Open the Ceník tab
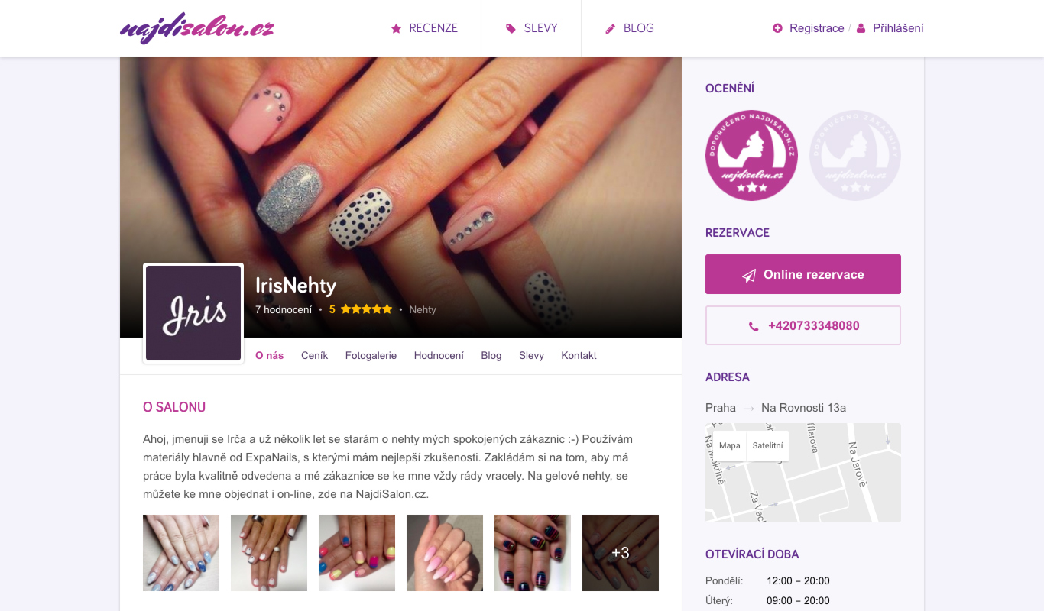The height and width of the screenshot is (611, 1044). click(314, 355)
